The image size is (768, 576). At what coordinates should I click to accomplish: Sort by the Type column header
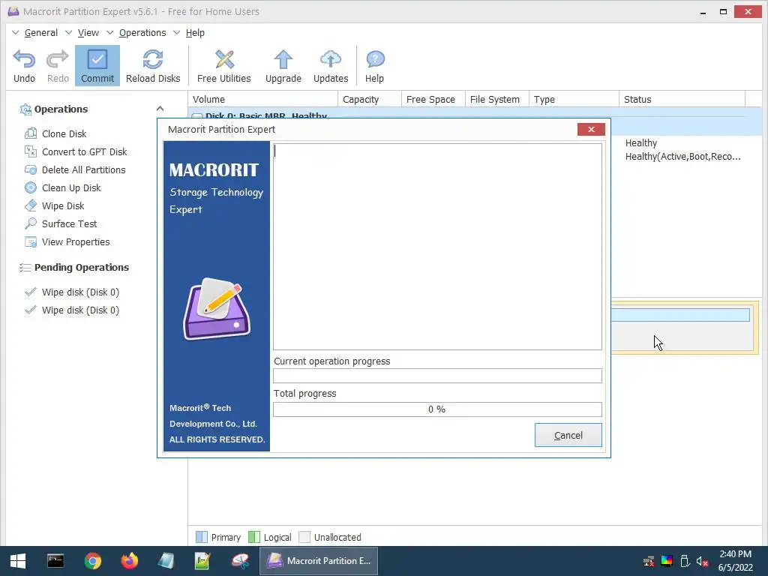pos(574,100)
